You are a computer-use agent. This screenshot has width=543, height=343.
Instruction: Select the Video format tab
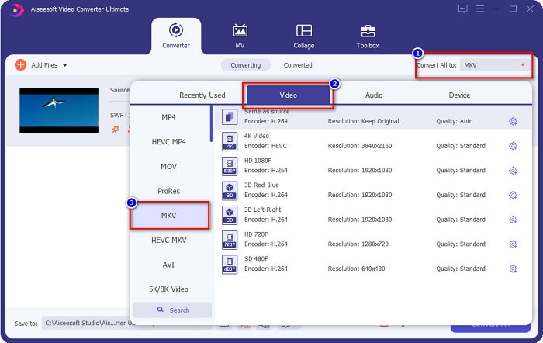pyautogui.click(x=288, y=95)
